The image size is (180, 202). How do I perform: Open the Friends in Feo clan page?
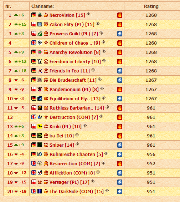tap(70, 71)
